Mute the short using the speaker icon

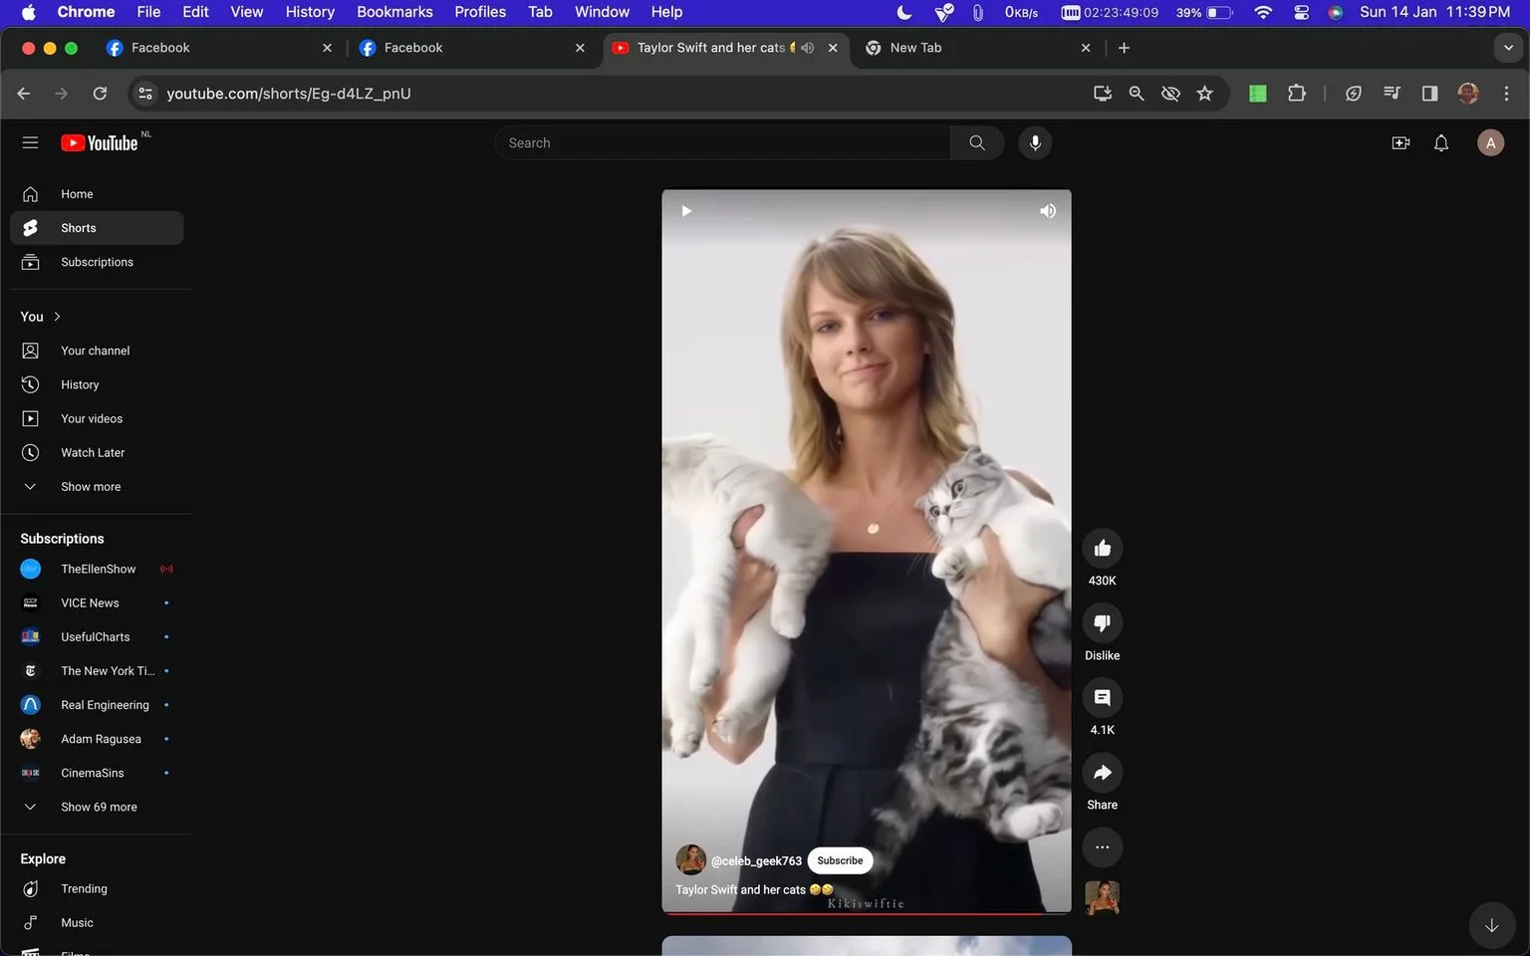[x=1048, y=211]
